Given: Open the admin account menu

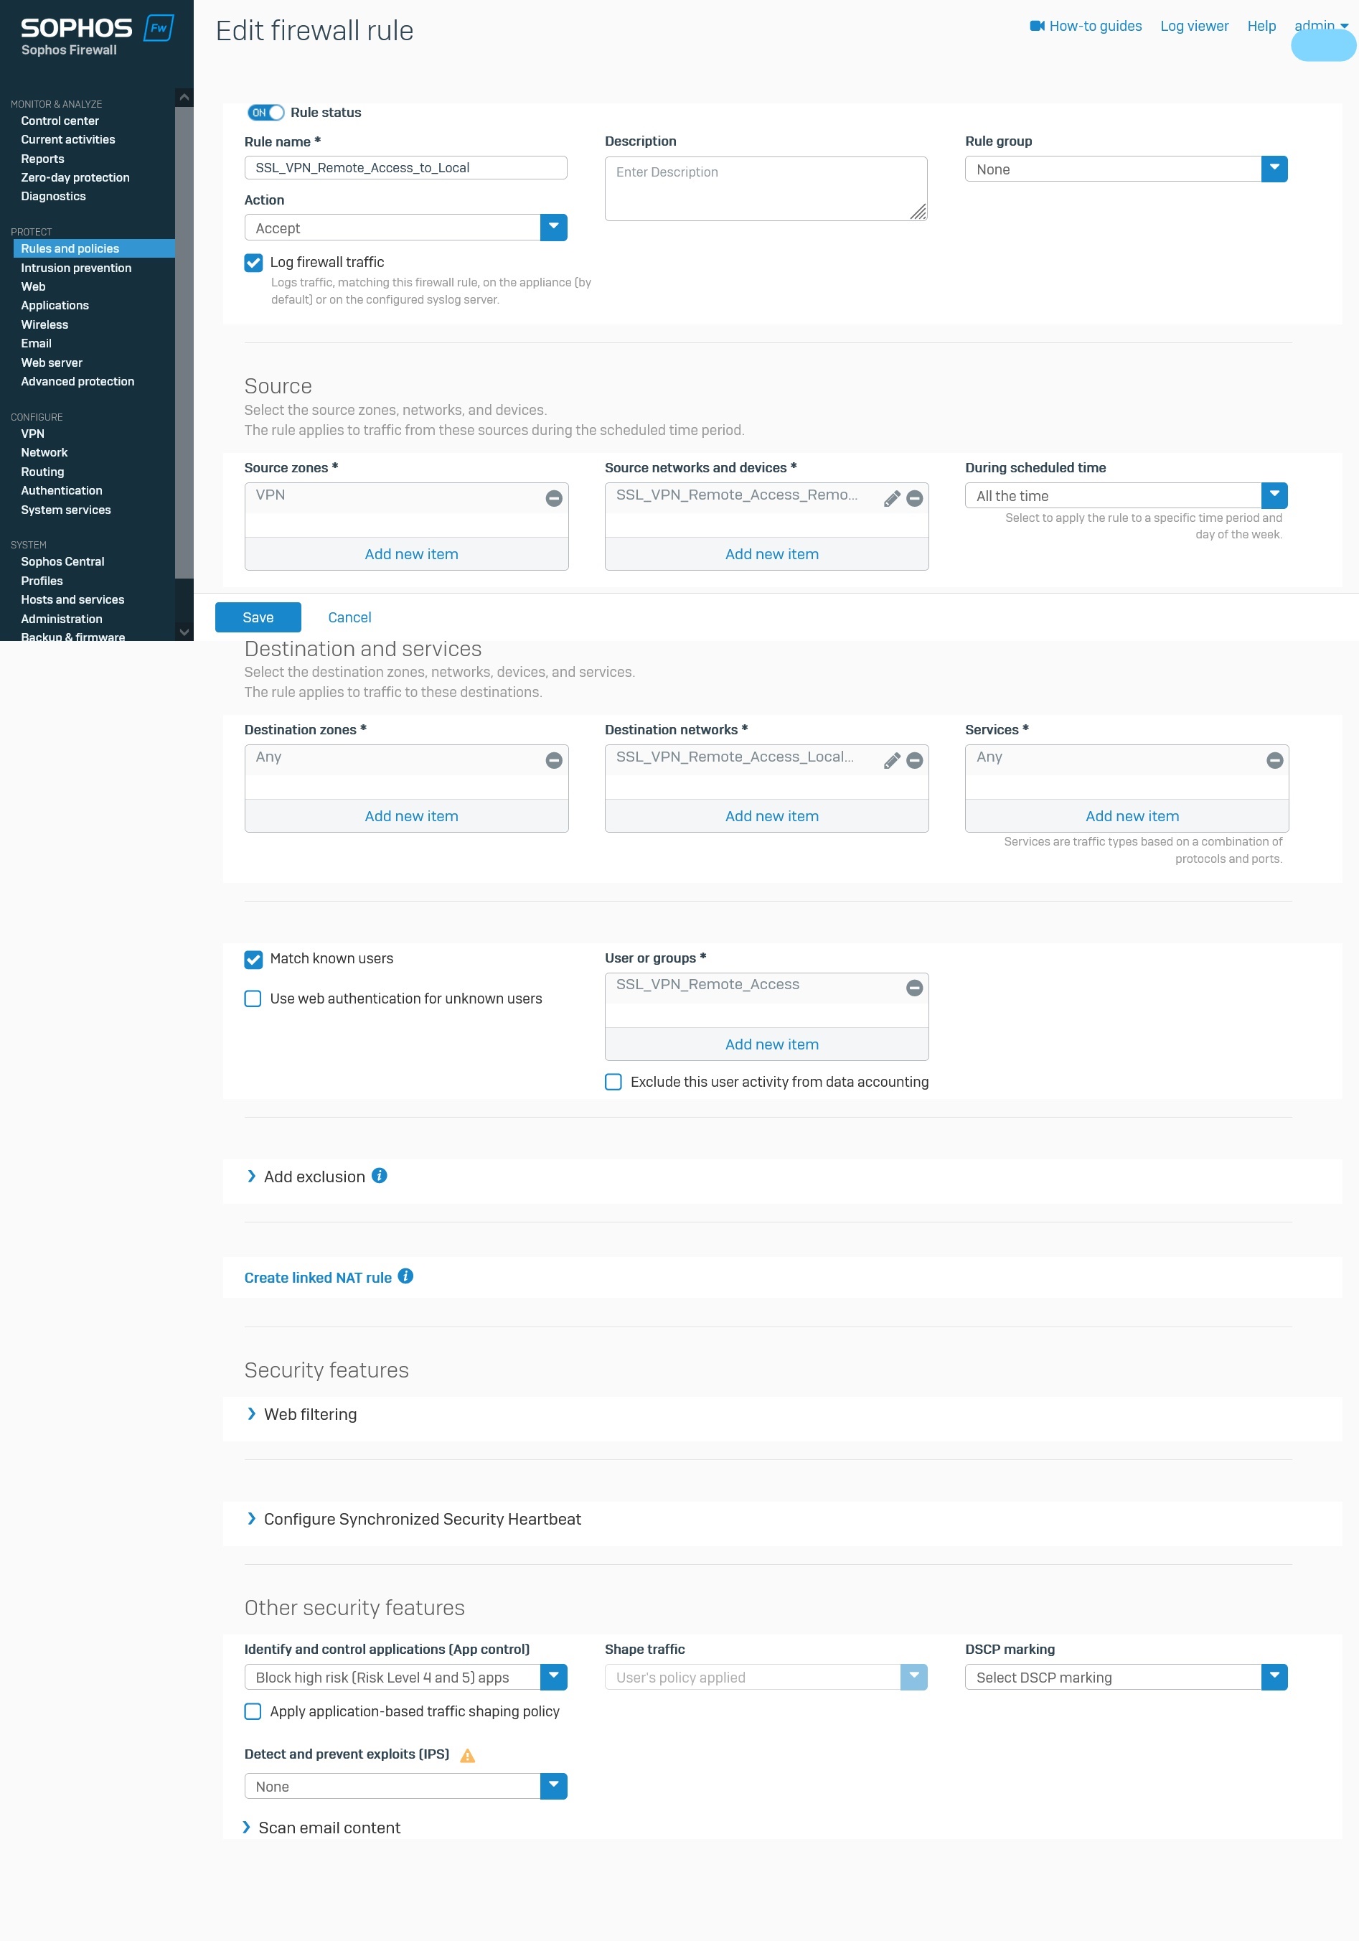Looking at the screenshot, I should (1321, 25).
